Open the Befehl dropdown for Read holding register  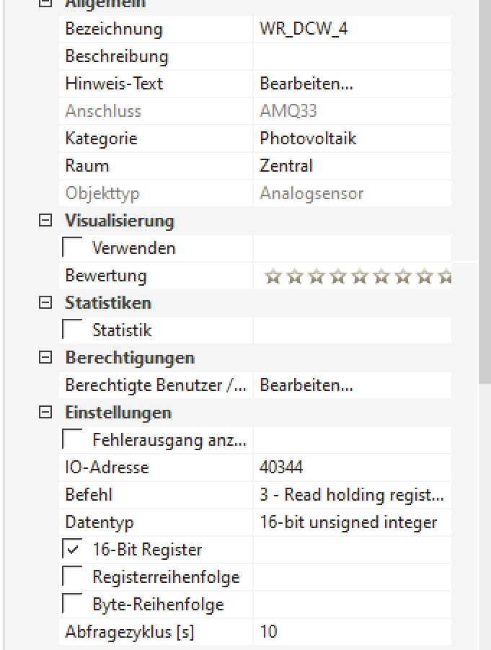coord(352,495)
